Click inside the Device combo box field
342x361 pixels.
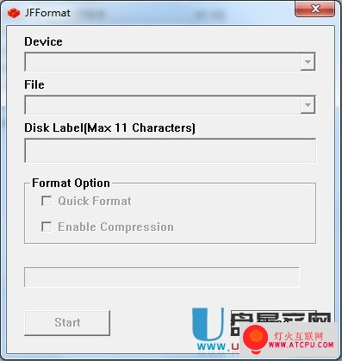(x=163, y=62)
